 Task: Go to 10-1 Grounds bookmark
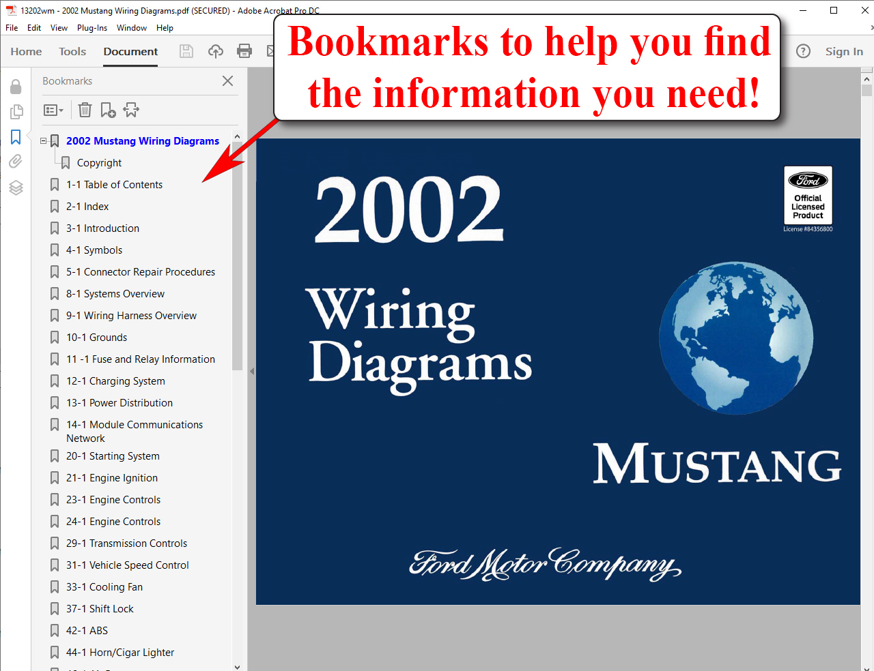point(96,338)
